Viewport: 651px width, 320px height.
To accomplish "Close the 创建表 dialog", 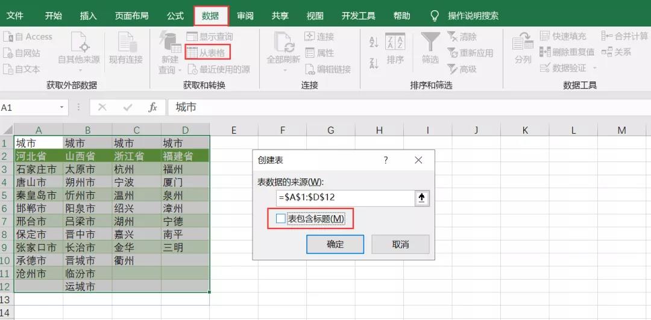I will click(418, 160).
